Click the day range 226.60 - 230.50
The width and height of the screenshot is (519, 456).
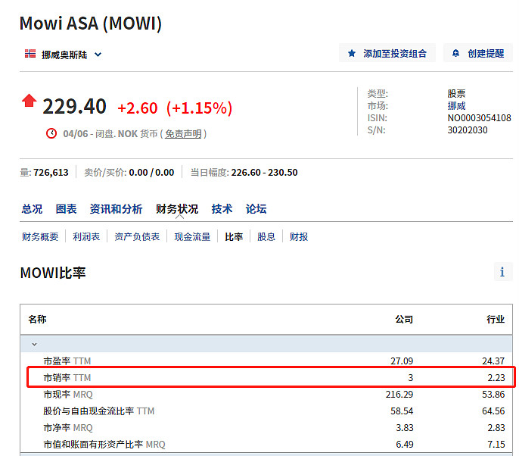tap(264, 173)
